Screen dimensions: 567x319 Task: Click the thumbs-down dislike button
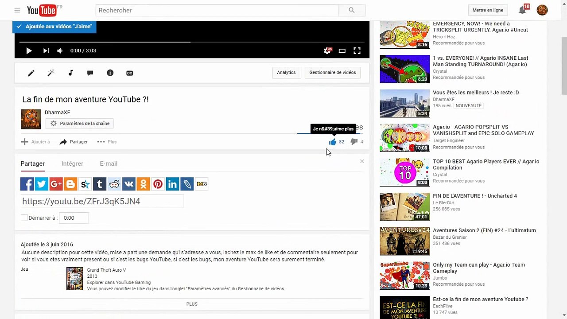click(354, 142)
